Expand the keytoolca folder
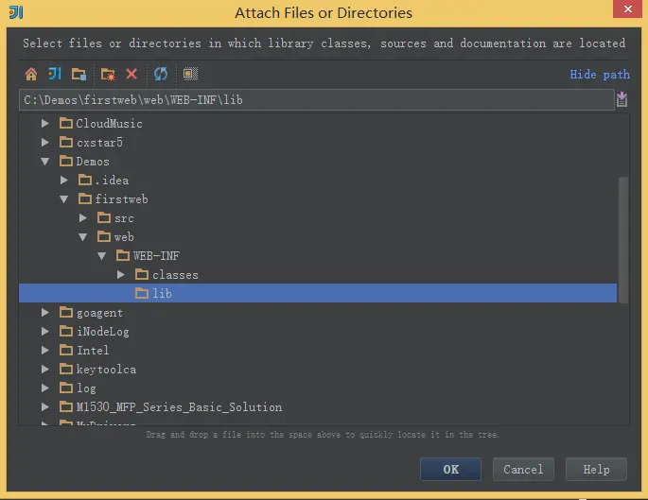The height and width of the screenshot is (500, 648). pos(45,370)
